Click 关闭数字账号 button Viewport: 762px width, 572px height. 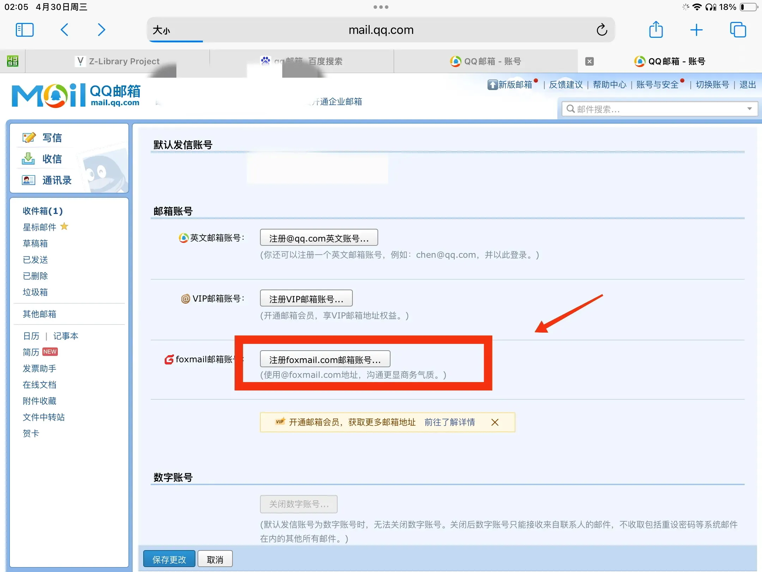(x=299, y=504)
